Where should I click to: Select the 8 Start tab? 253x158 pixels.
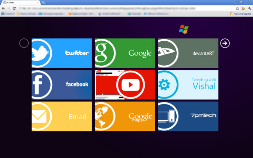[21, 3]
